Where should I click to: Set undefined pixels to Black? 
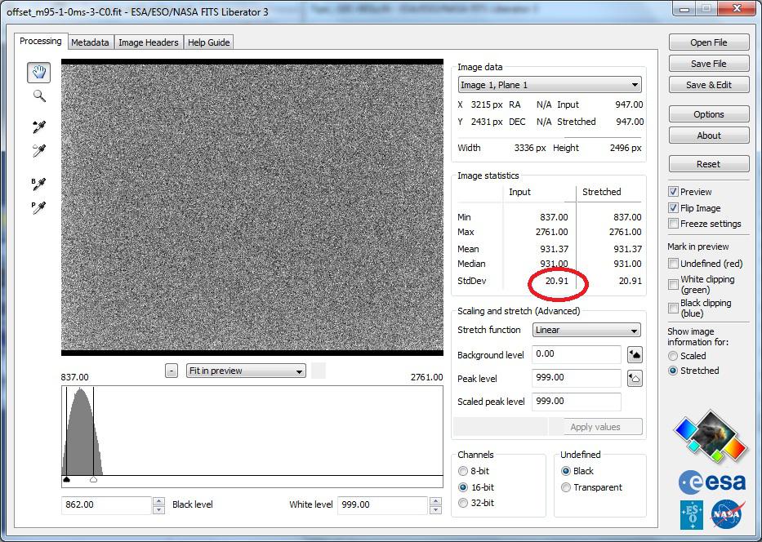pyautogui.click(x=566, y=471)
